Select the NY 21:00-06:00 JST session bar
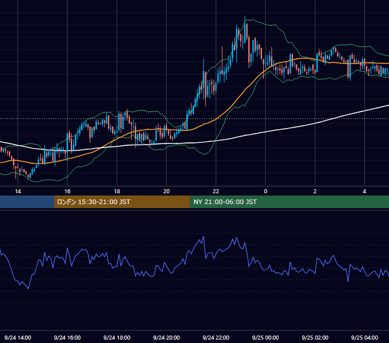 (x=289, y=202)
